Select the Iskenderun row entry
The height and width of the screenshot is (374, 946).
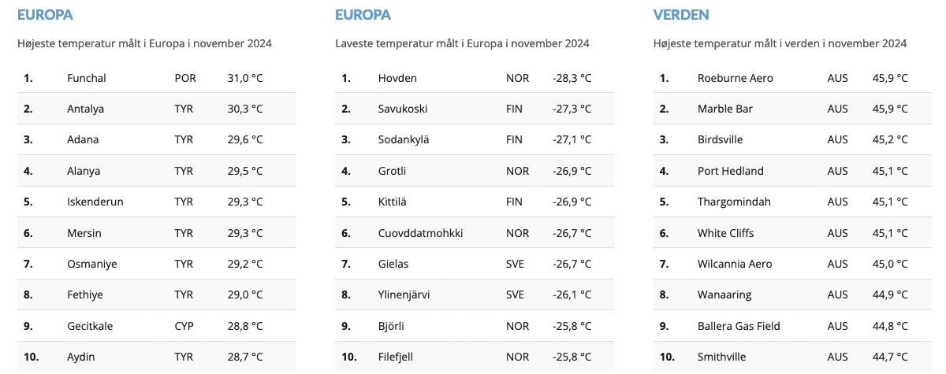95,202
